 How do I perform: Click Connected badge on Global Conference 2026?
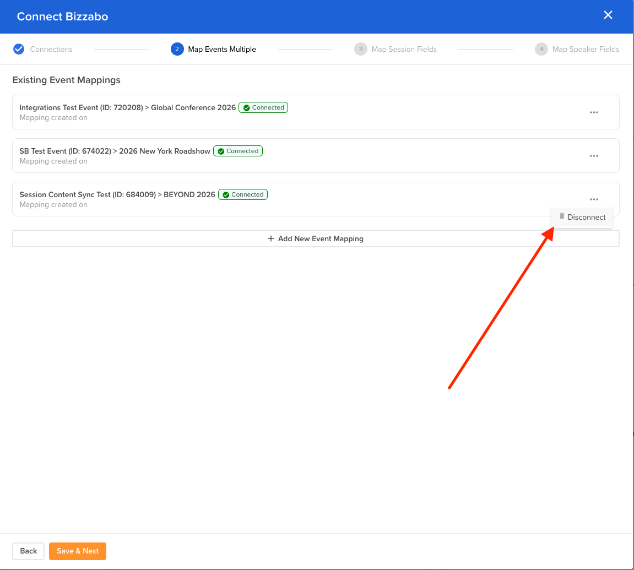click(263, 108)
